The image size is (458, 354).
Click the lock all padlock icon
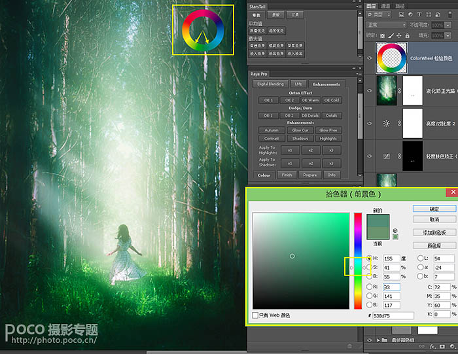(x=407, y=35)
